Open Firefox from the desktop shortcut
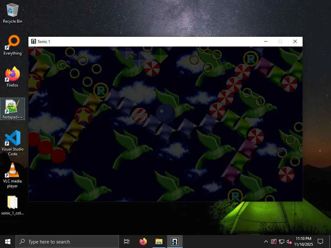This screenshot has height=248, width=331. [x=13, y=77]
